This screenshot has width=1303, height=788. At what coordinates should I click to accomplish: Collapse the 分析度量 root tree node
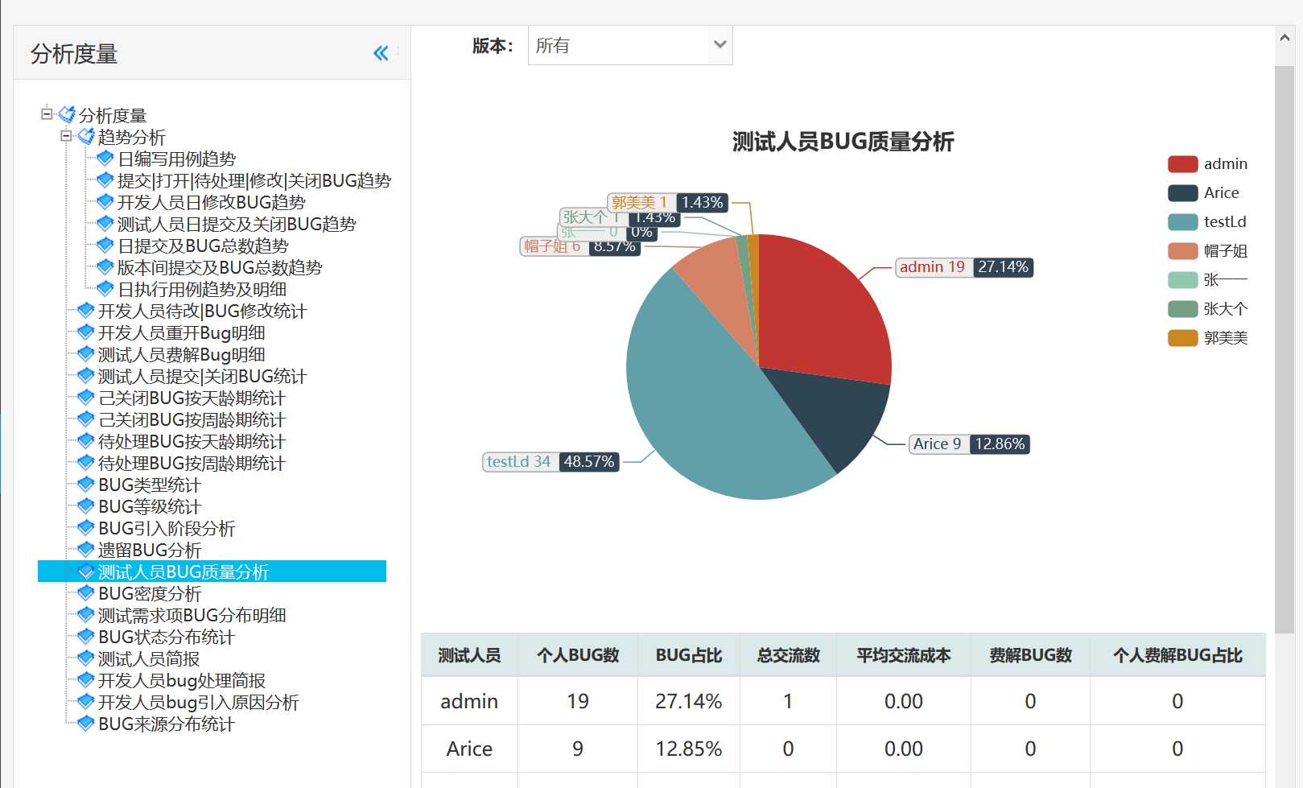pos(47,114)
